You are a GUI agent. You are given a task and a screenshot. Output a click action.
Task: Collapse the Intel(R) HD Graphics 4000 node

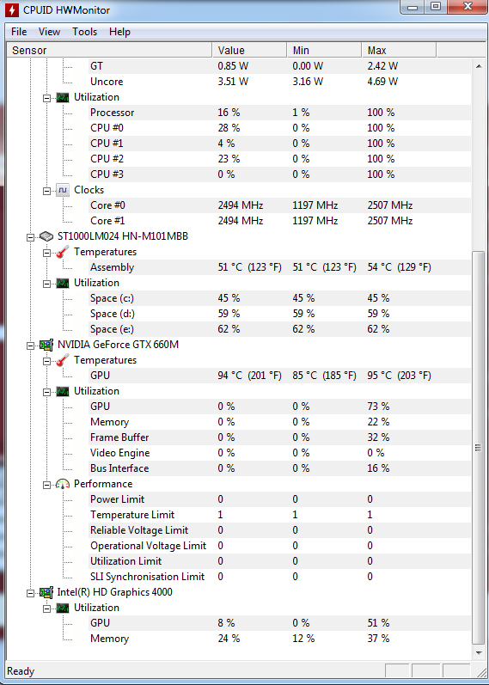tap(30, 593)
